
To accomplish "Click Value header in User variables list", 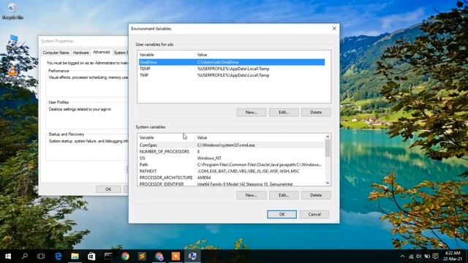I will 202,55.
